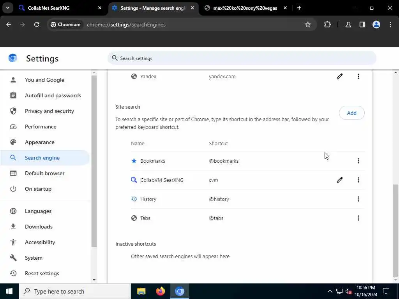Click the Add site search button

point(352,113)
